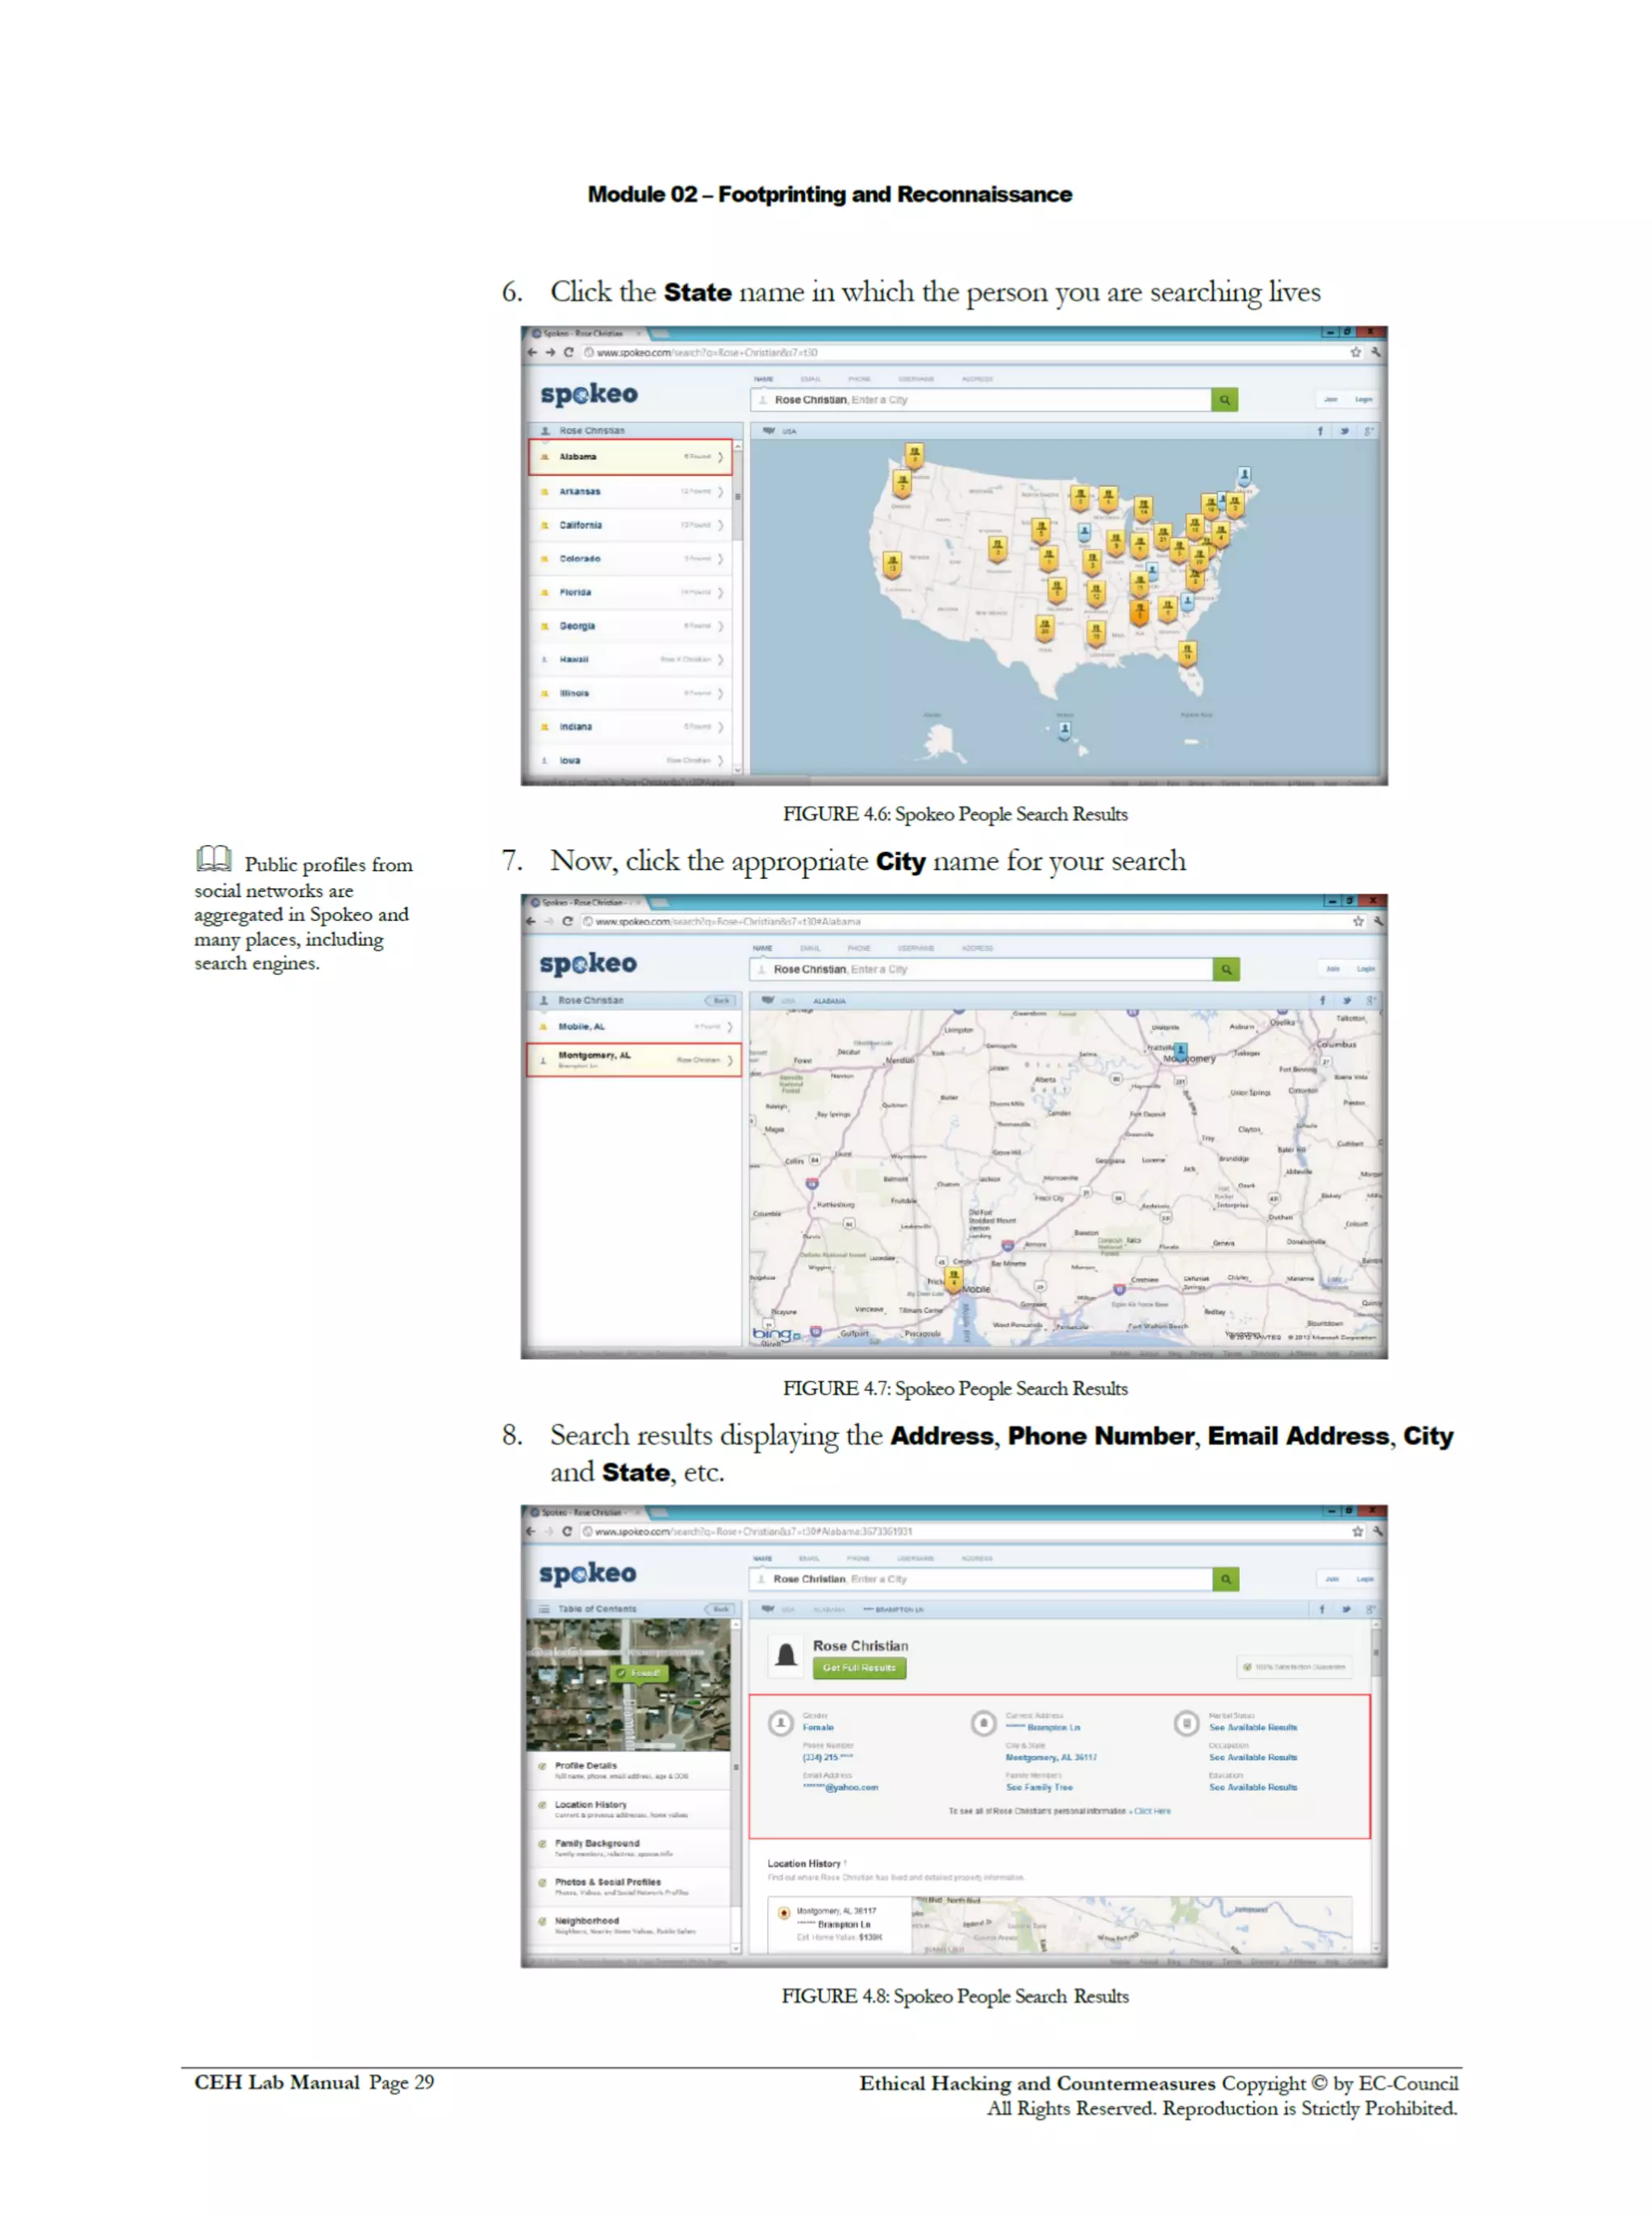Click the green search button in Figure 4.6

[x=1224, y=400]
